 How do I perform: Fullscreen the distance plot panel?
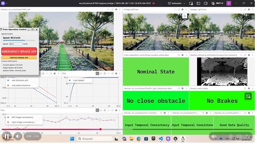click(x=50, y=74)
